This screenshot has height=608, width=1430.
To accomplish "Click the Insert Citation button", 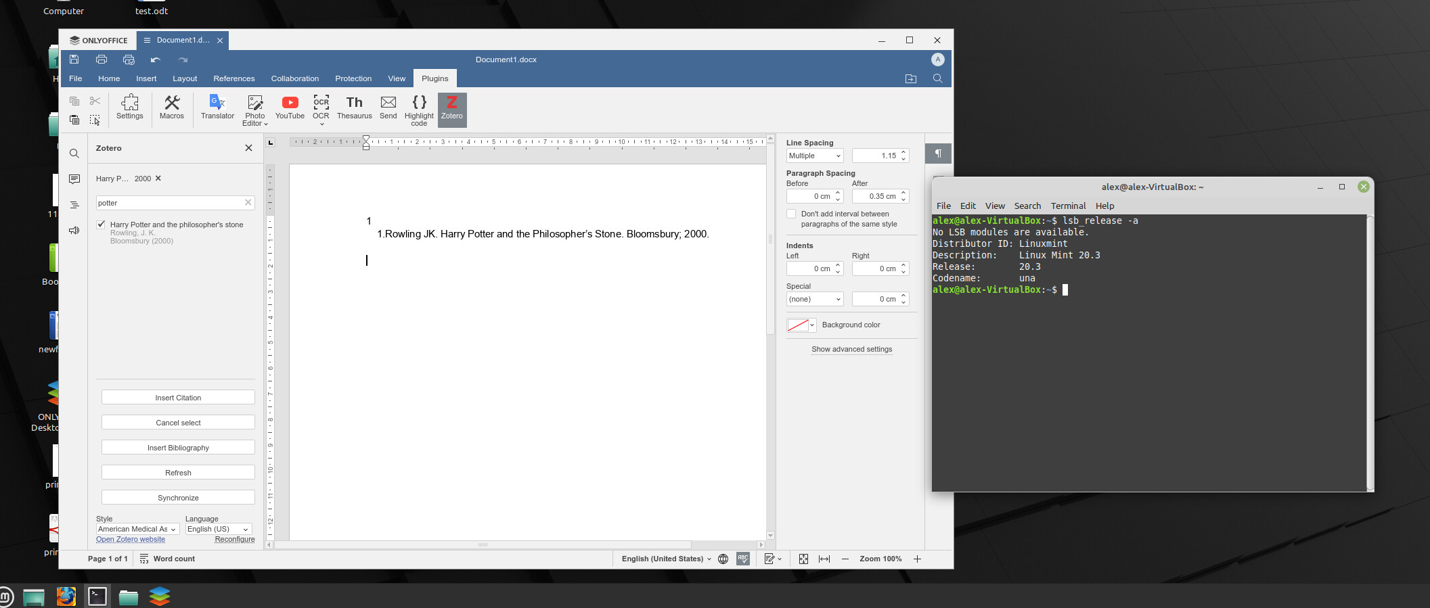I will pyautogui.click(x=178, y=398).
